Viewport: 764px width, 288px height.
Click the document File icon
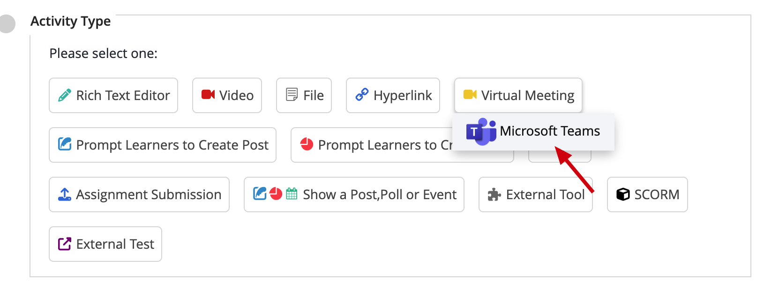[x=292, y=95]
